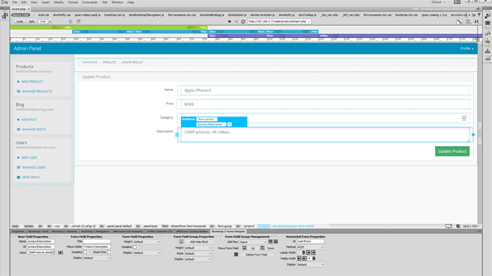492x276 pixels.
Task: Click the forward navigation arrow
Action: [236, 21]
